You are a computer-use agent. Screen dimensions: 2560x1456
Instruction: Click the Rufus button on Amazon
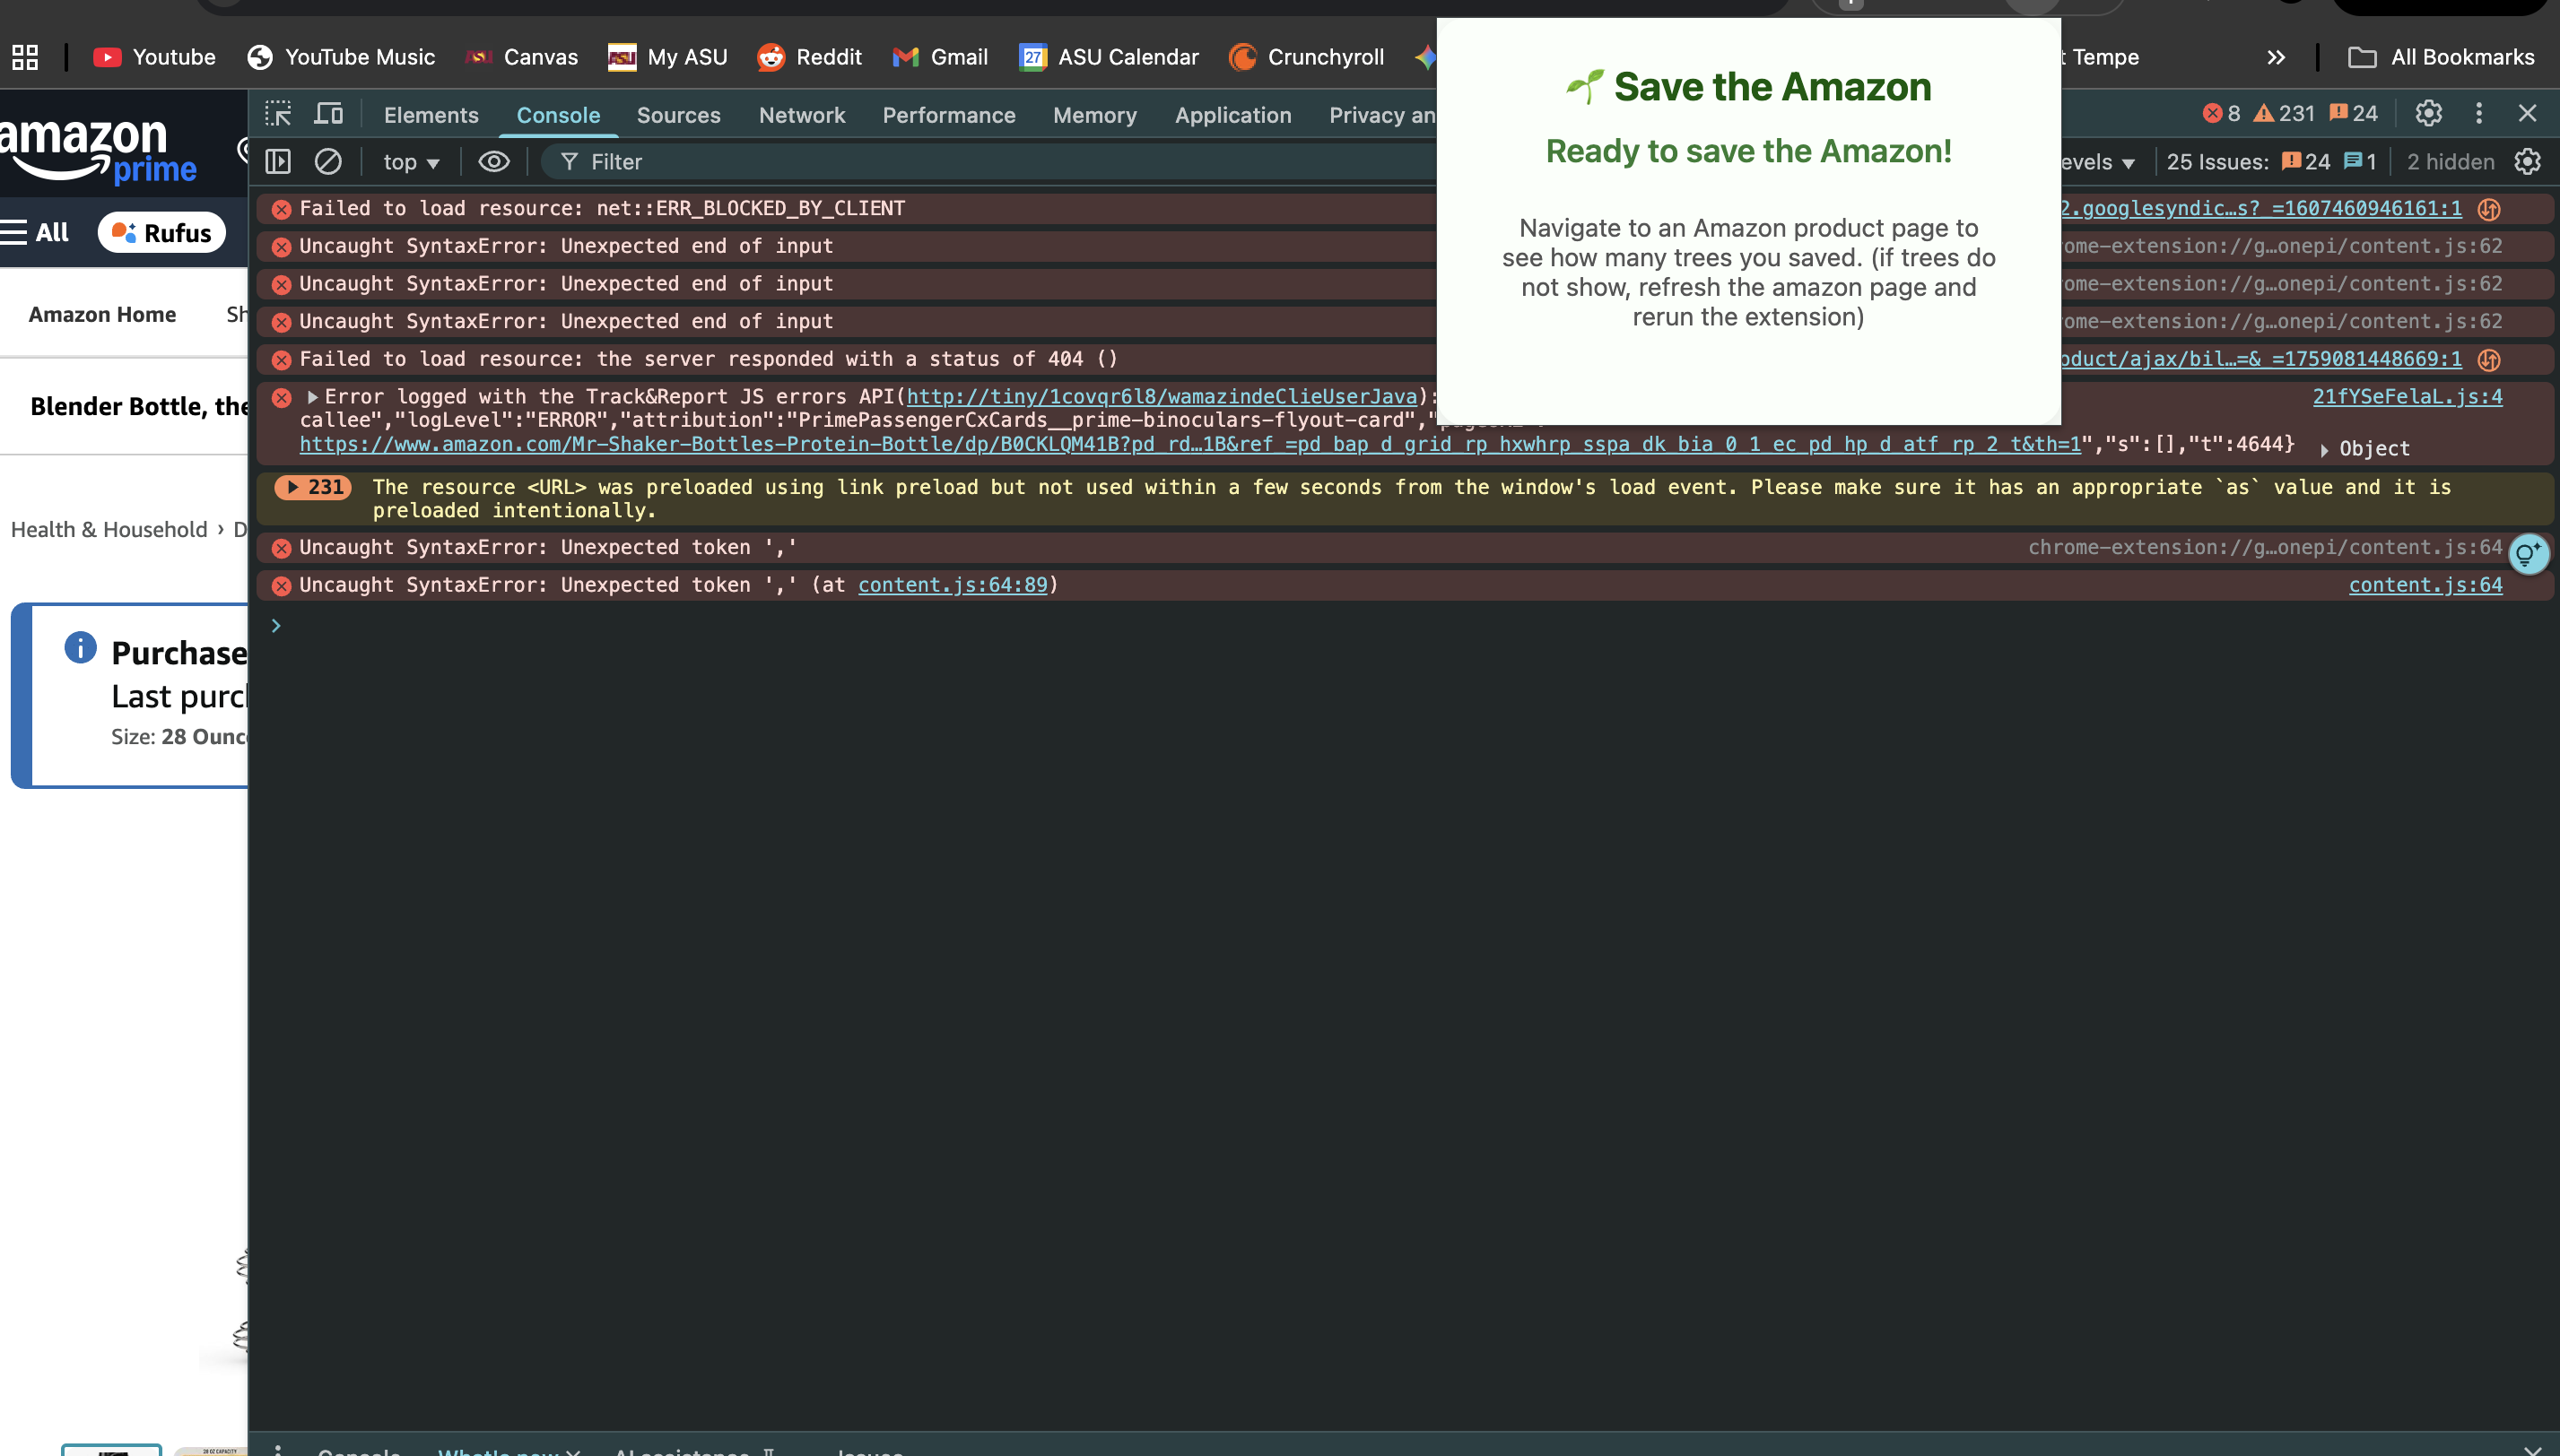point(162,233)
